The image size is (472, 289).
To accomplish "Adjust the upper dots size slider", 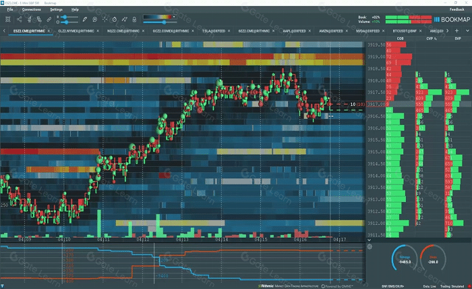I will tap(69, 17).
